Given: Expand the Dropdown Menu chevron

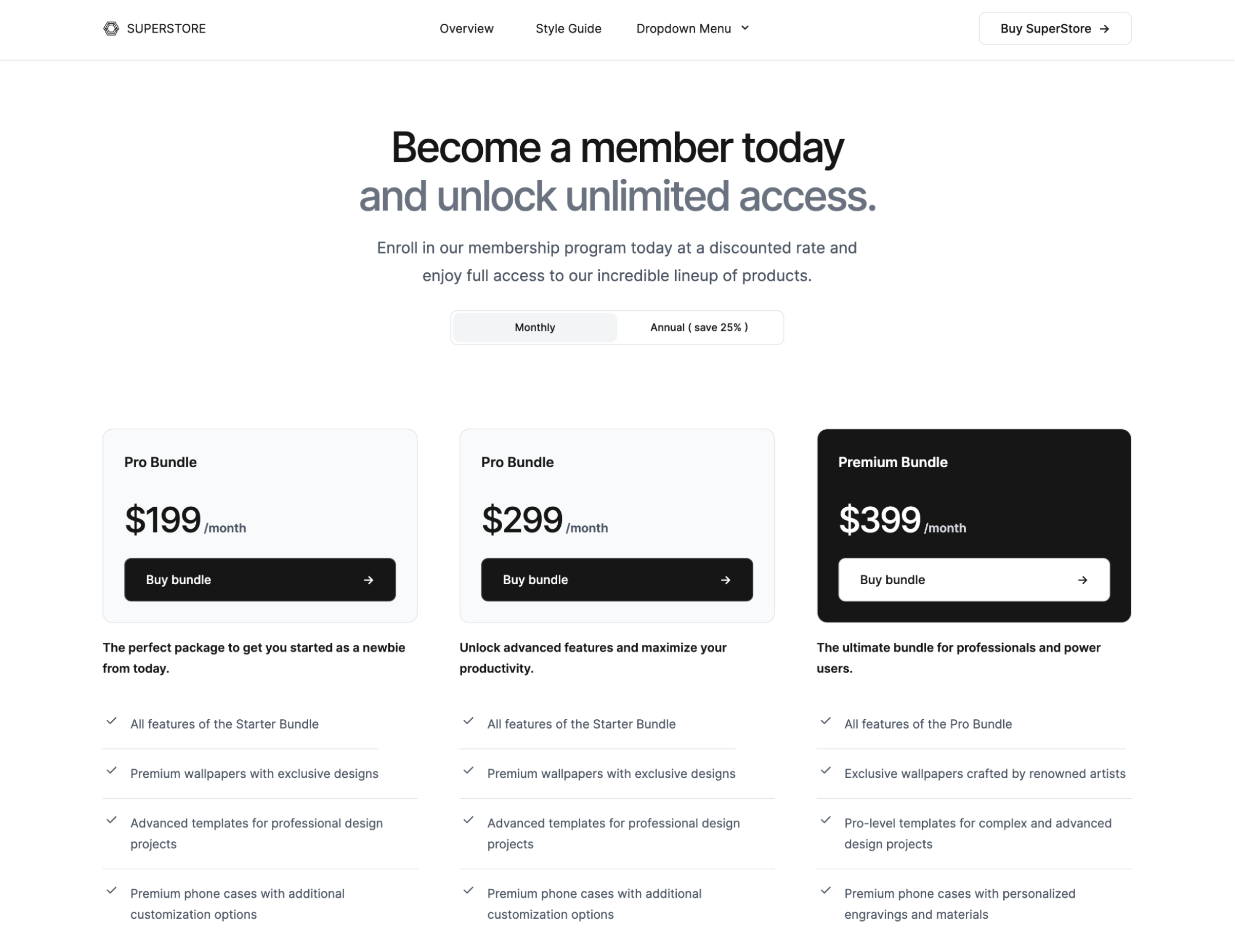Looking at the screenshot, I should coord(745,28).
